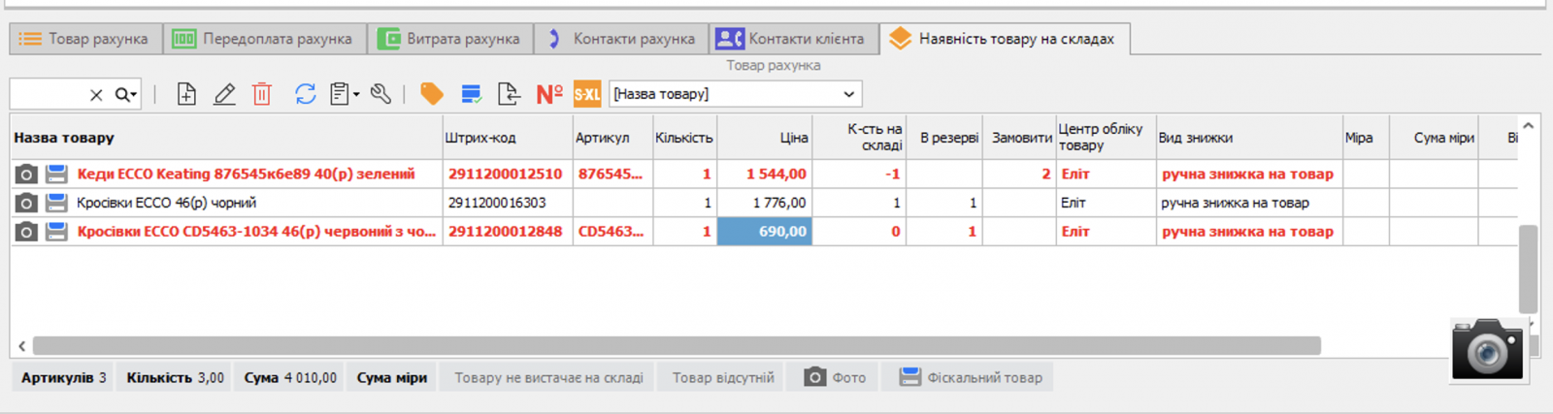Screen dimensions: 1553x414
Task: Switch to Контакти рахунка tab
Action: pyautogui.click(x=621, y=39)
